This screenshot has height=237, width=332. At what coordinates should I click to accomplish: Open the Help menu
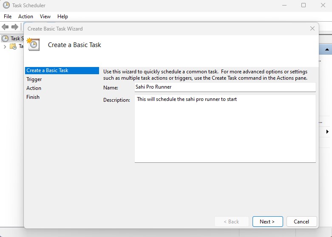62,17
